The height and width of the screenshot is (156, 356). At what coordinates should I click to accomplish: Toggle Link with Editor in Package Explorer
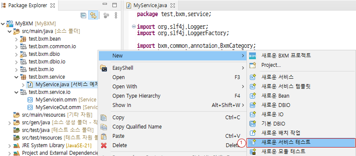(93, 15)
